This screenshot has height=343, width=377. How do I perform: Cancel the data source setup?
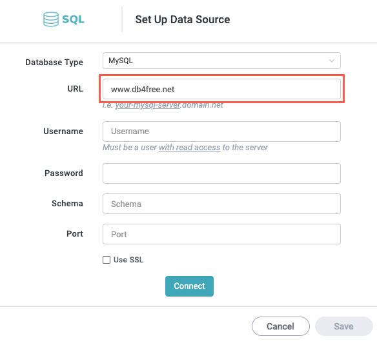281,326
